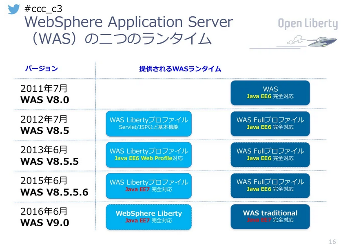This screenshot has width=341, height=252.
Task: Click the Twitter bird icon
Action: tap(13, 10)
